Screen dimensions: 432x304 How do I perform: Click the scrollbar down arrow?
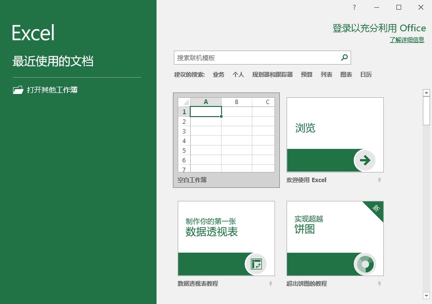pos(426,295)
